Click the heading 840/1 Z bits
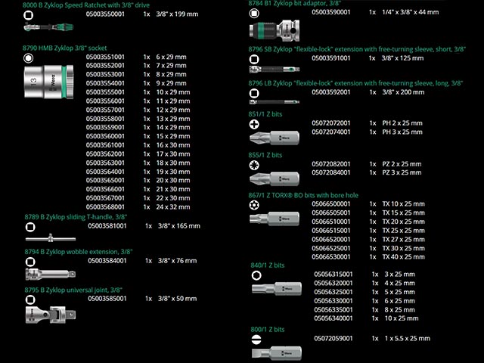 click(x=268, y=265)
